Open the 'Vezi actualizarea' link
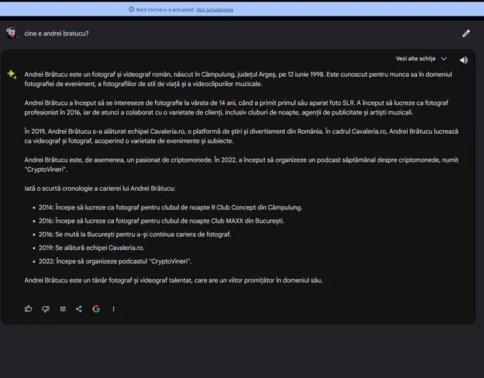The height and width of the screenshot is (378, 484). coord(214,9)
